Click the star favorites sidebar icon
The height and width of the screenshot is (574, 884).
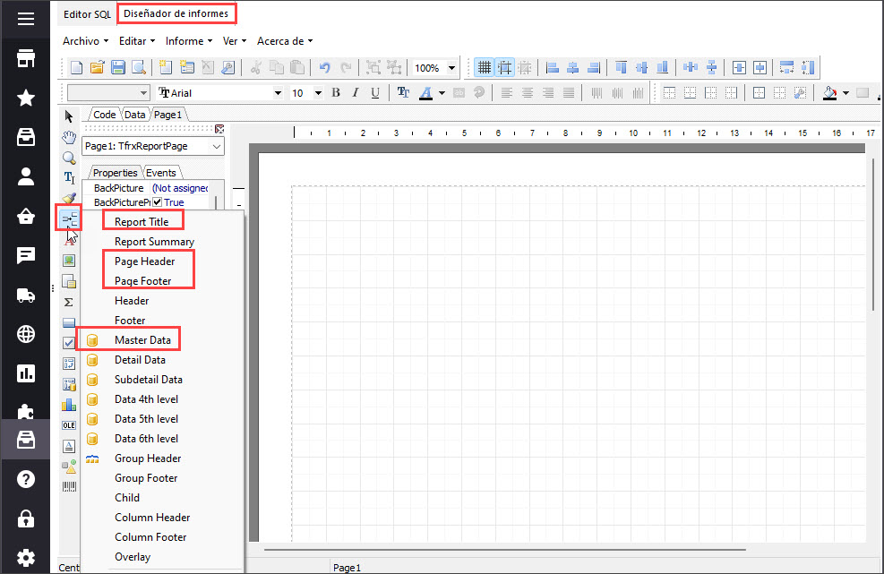(x=25, y=99)
